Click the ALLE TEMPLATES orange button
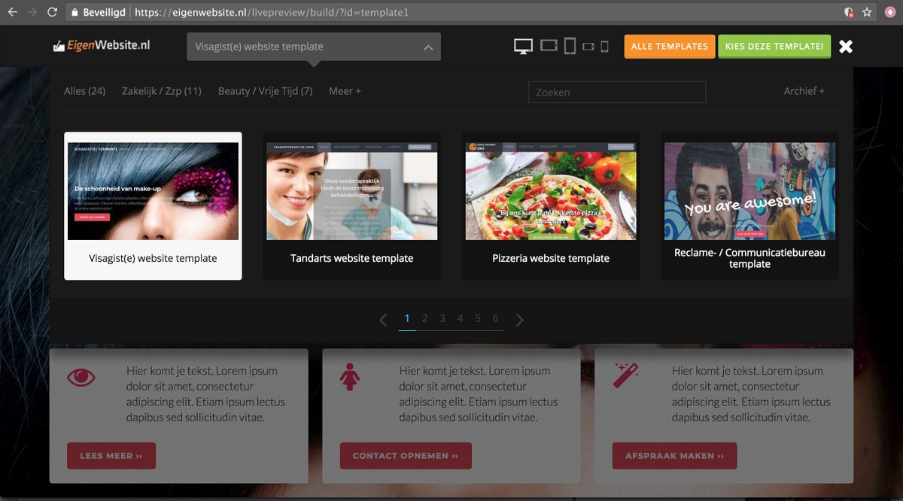The height and width of the screenshot is (501, 903). point(669,47)
